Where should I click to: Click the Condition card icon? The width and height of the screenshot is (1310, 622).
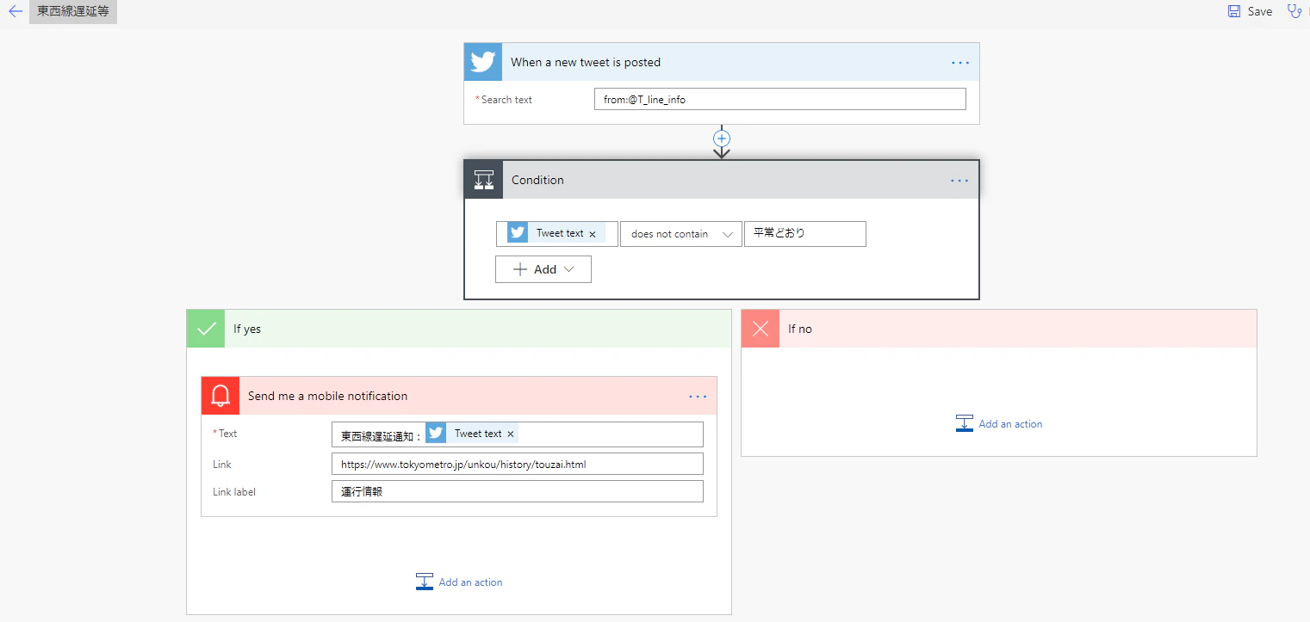(x=484, y=180)
